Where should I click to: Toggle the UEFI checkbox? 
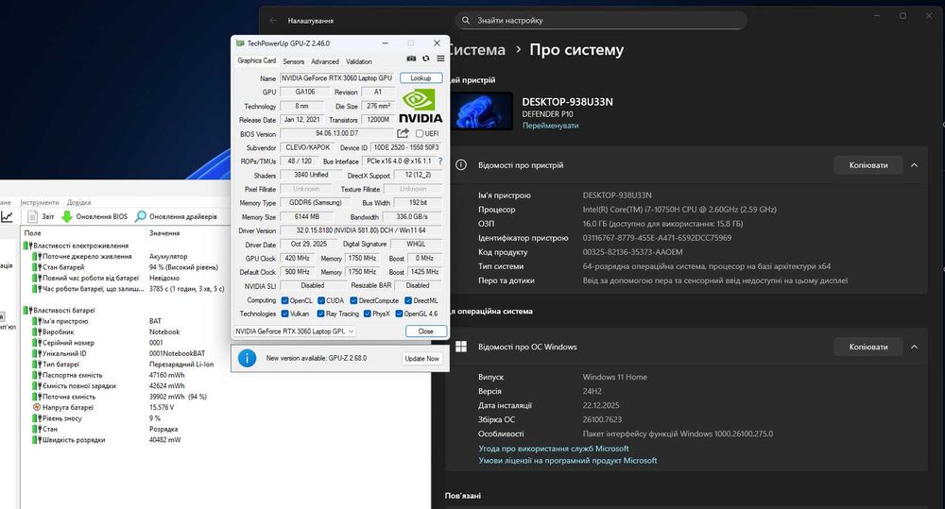(420, 134)
